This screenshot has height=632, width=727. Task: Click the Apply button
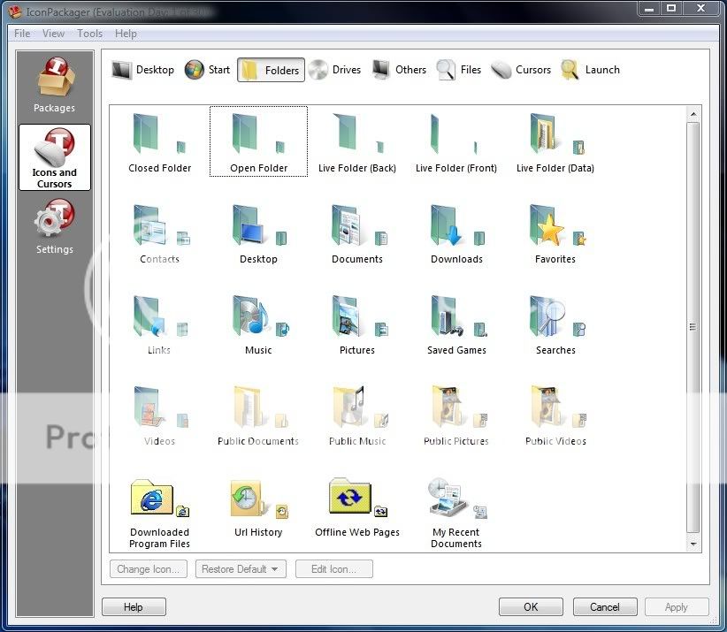point(677,607)
